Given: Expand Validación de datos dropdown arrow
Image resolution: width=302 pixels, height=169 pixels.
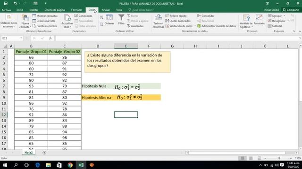Looking at the screenshot, I should [x=195, y=26].
